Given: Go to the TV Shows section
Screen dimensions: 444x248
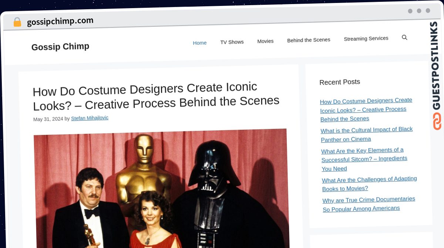Looking at the screenshot, I should [x=232, y=42].
